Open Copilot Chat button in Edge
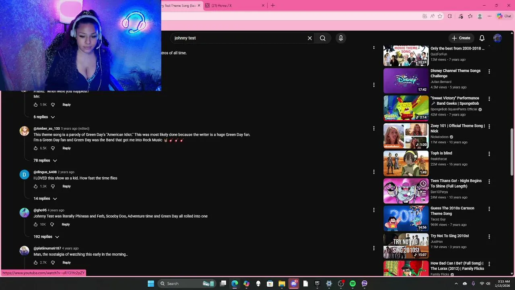The image size is (515, 290). (504, 16)
